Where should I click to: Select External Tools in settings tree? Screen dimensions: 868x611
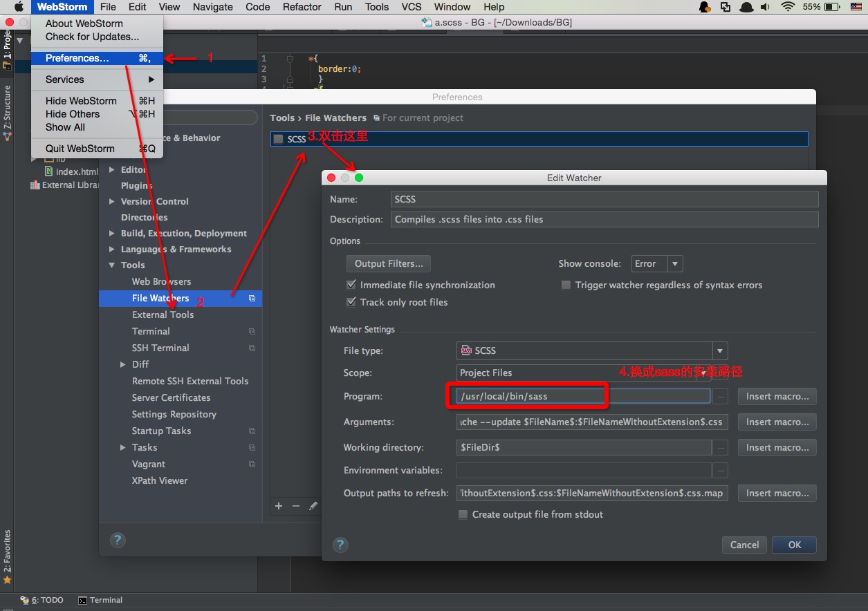(163, 314)
